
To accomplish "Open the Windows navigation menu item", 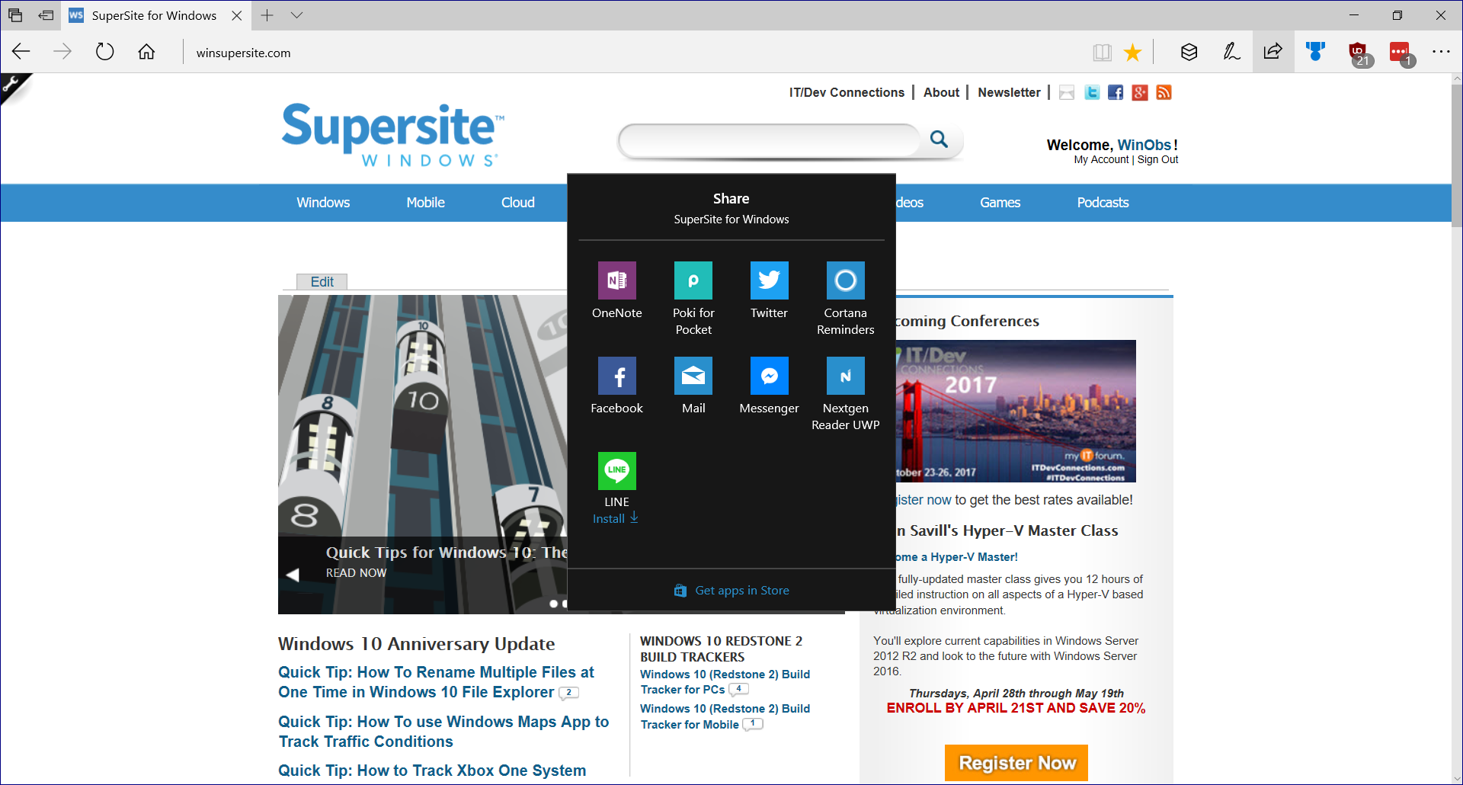I will (x=323, y=203).
